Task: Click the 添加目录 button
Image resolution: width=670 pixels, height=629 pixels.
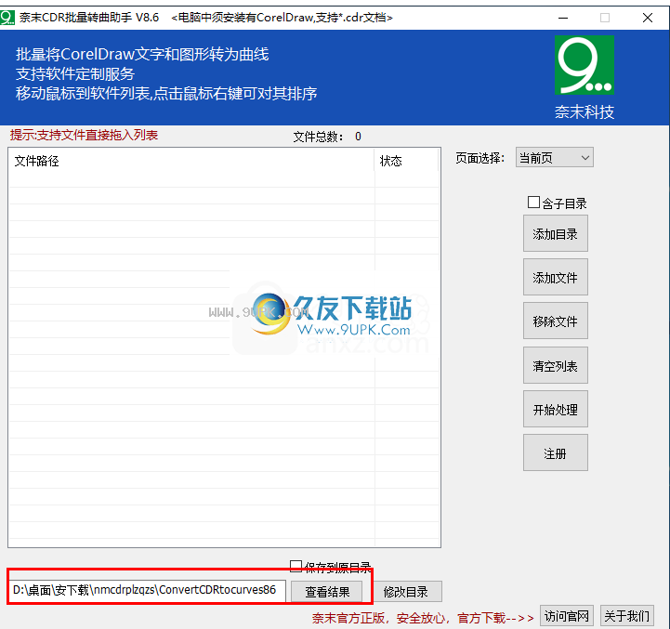Action: [555, 234]
